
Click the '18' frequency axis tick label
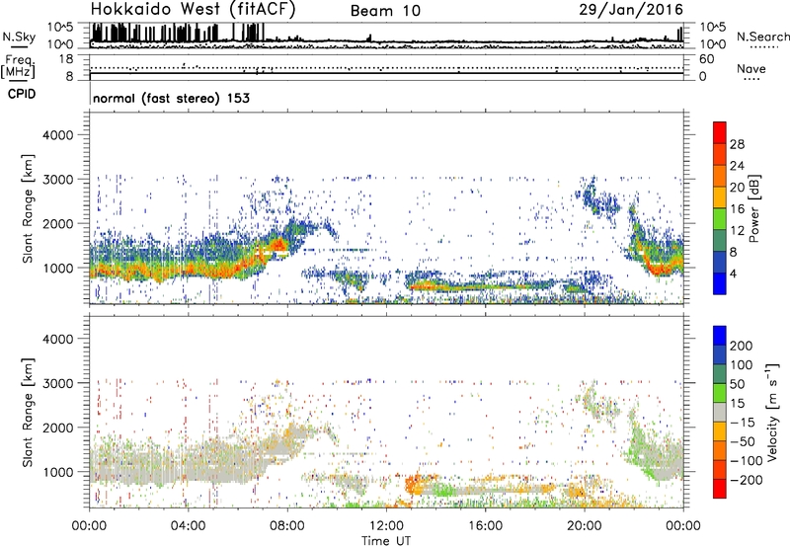[x=66, y=59]
